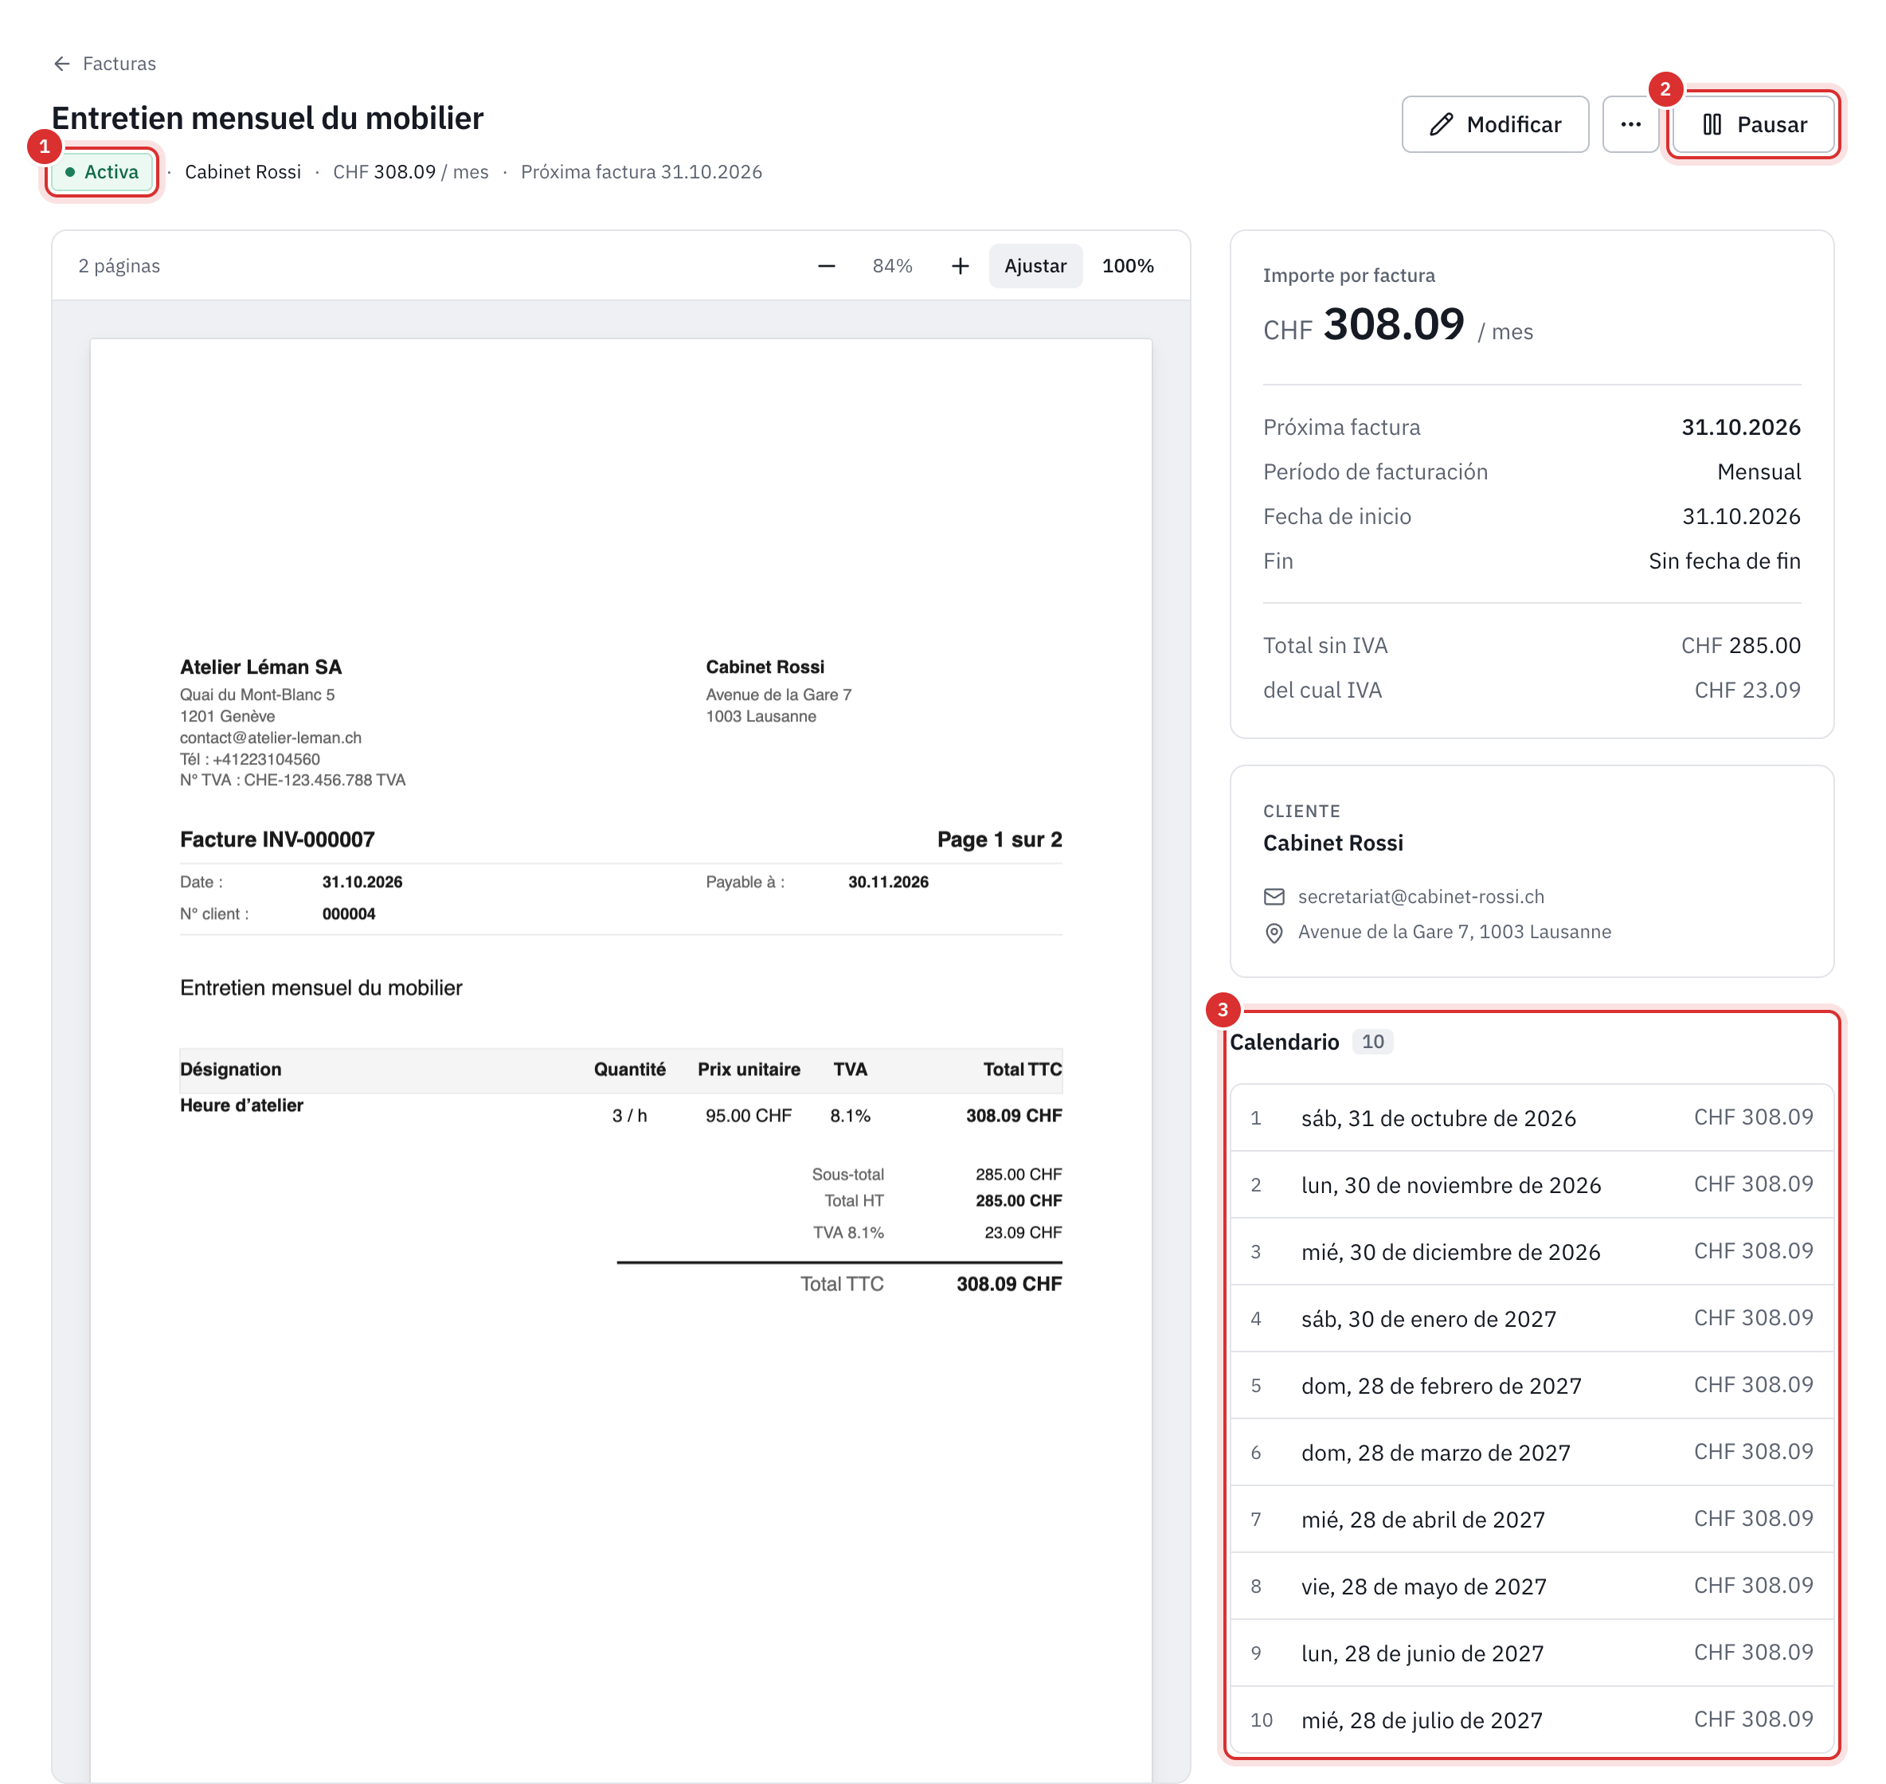1886x1784 pixels.
Task: Click Heure d'atelier line item in preview
Action: (241, 1105)
